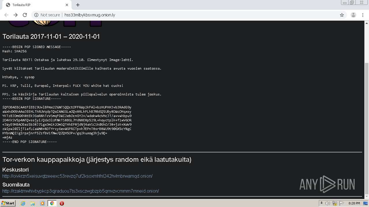Open the Chrome three-dot menu
The height and width of the screenshot is (207, 369).
pyautogui.click(x=363, y=15)
